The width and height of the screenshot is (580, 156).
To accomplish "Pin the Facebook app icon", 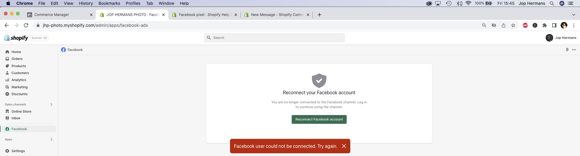I will (567, 50).
